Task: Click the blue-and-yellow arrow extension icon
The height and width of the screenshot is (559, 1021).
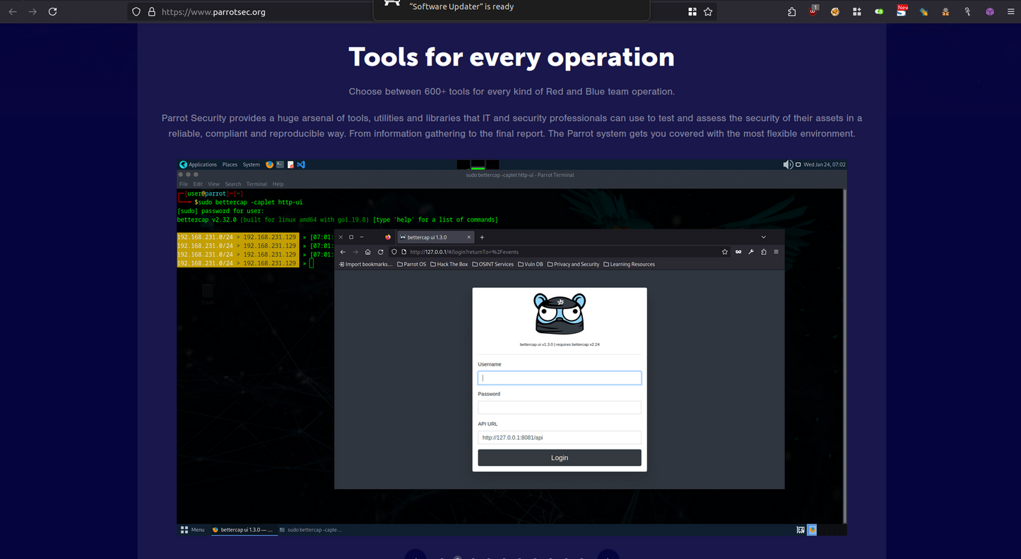Action: [923, 12]
